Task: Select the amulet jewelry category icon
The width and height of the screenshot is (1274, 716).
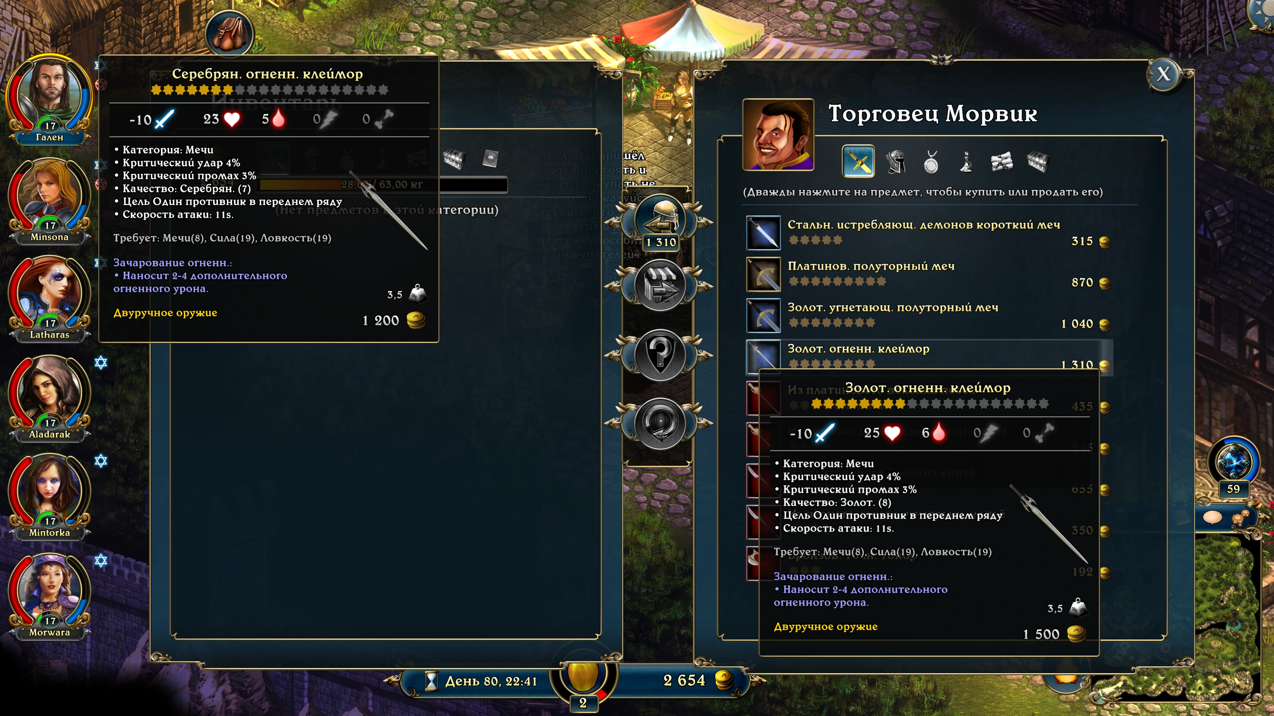Action: [931, 162]
